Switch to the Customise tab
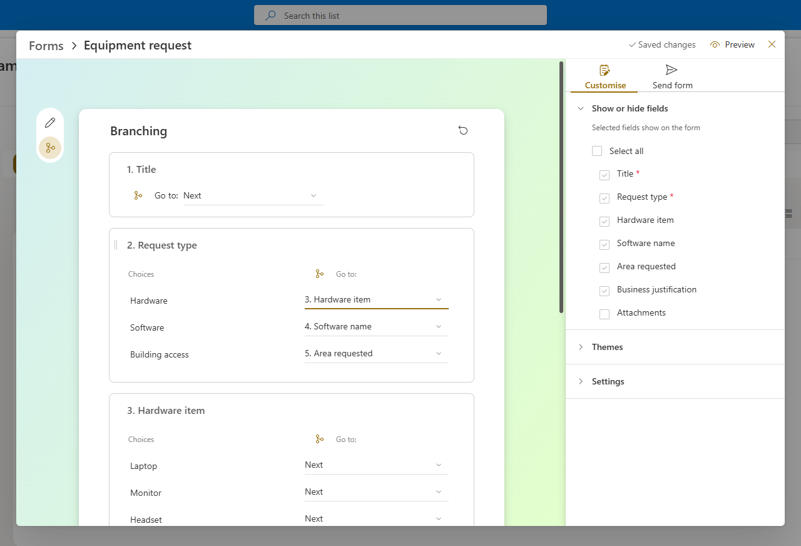The image size is (801, 546). coord(605,77)
